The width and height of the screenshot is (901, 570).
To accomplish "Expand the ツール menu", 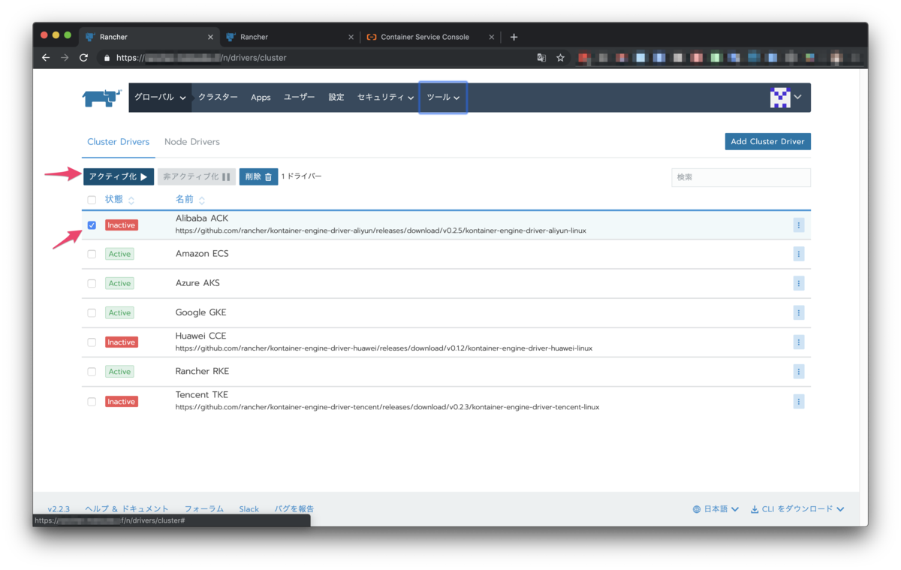I will pyautogui.click(x=443, y=98).
